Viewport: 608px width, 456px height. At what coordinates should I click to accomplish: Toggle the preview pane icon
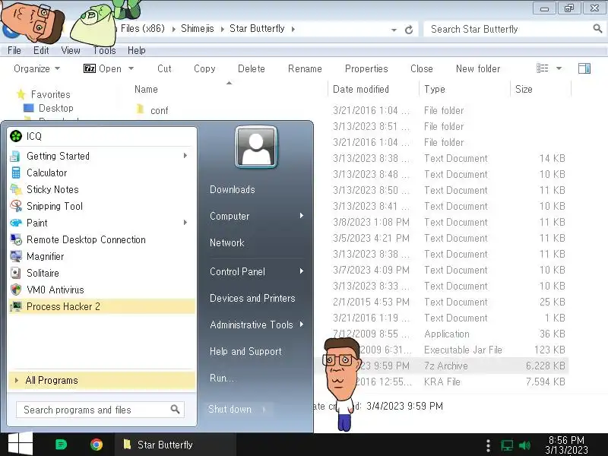tap(584, 68)
